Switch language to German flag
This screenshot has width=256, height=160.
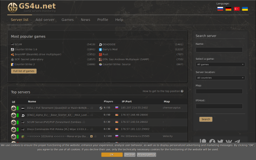click(228, 9)
